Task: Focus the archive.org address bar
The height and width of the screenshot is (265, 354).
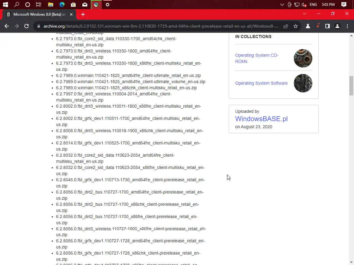Action: (160, 26)
